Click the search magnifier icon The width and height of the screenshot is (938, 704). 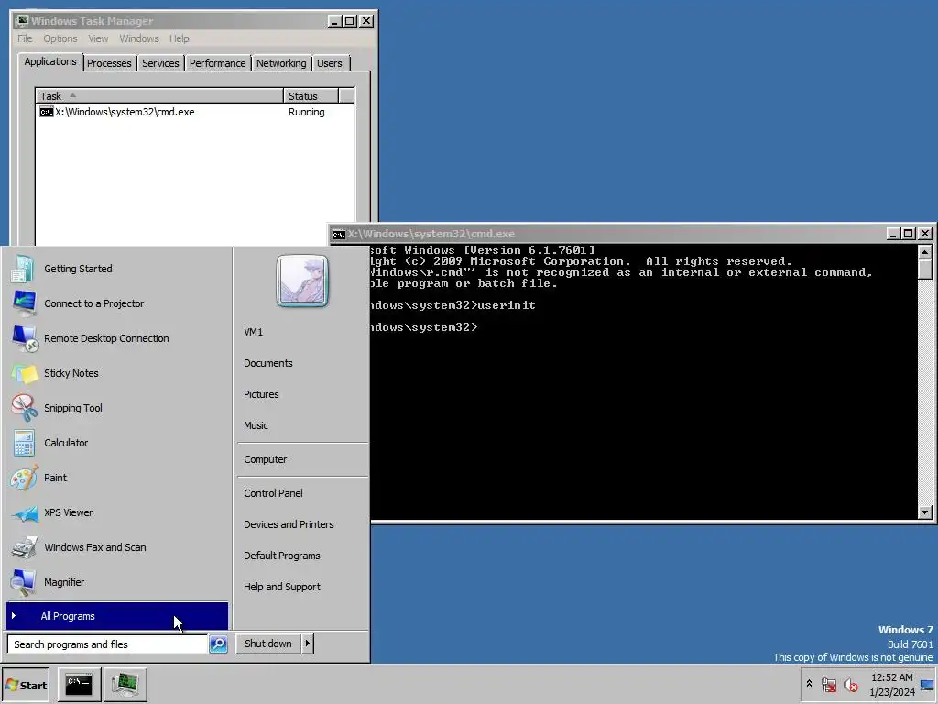(x=218, y=644)
